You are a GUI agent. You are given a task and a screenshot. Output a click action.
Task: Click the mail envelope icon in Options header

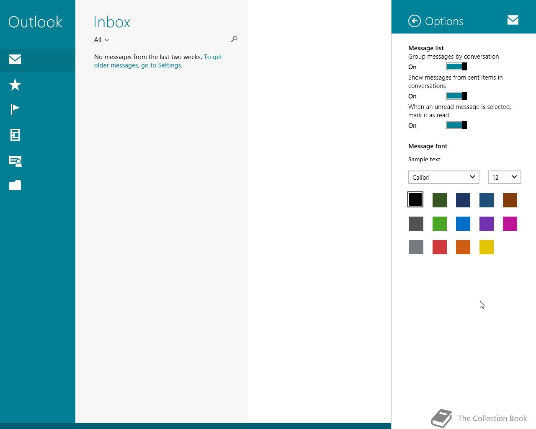pos(513,20)
